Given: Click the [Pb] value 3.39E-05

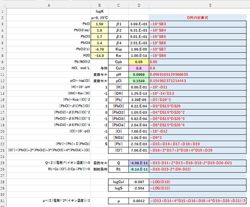Looking at the screenshot, I should [139, 100].
